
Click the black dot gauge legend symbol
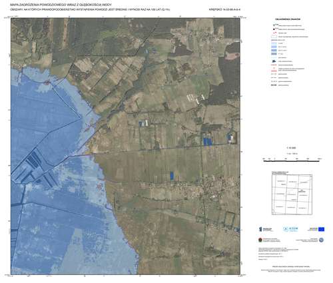tap(274, 29)
